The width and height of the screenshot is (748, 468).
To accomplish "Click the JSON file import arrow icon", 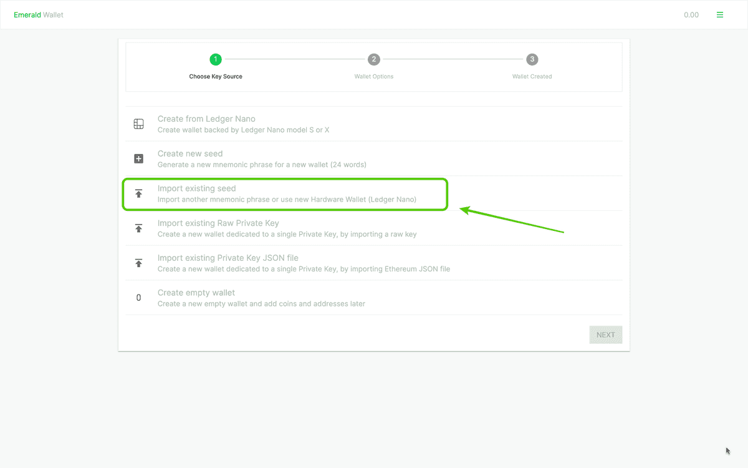I will (138, 263).
